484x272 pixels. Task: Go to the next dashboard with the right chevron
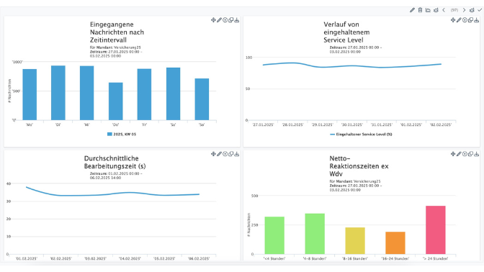(464, 10)
